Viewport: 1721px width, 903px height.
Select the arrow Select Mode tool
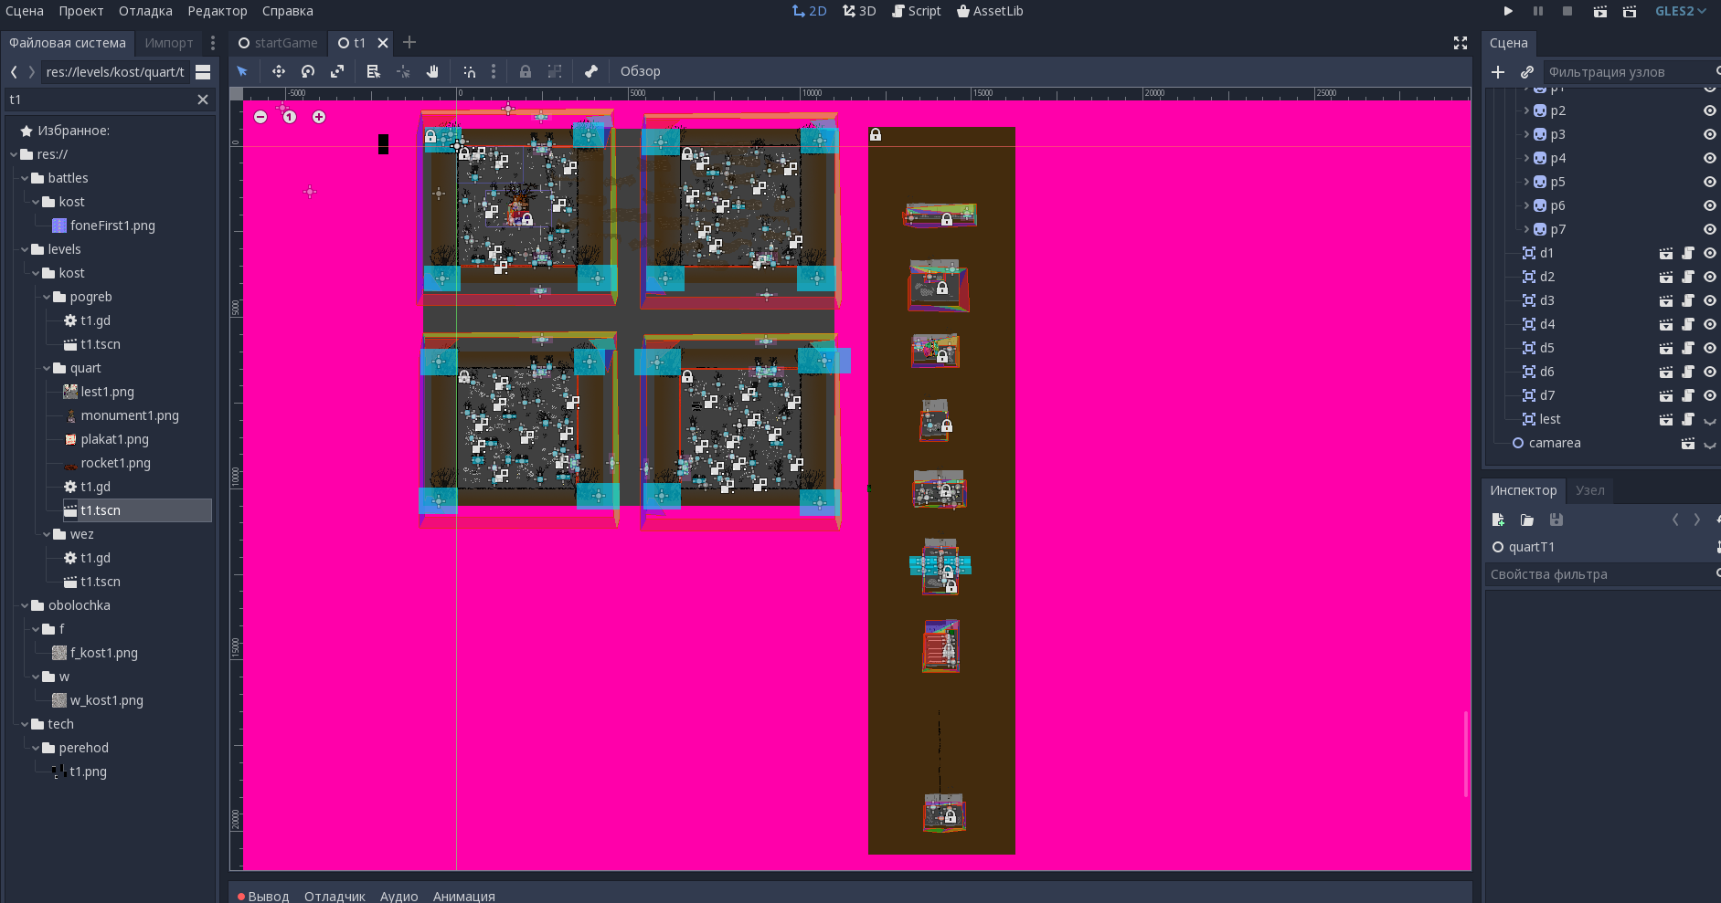click(242, 71)
